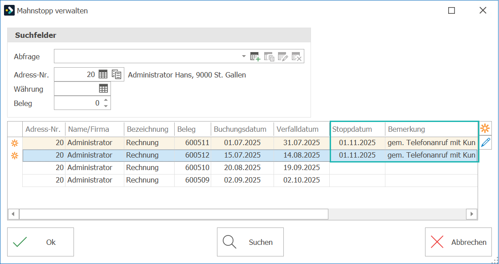
Task: Click empty Bemerkung cell in row 600509
Action: point(432,180)
